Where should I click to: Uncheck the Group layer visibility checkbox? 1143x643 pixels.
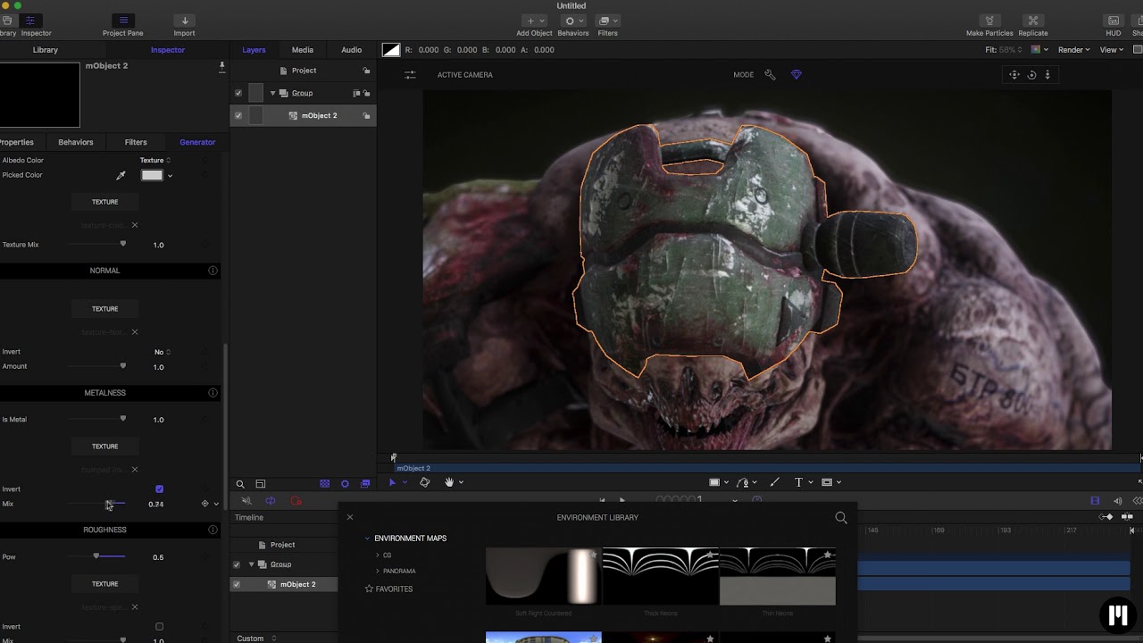tap(238, 93)
